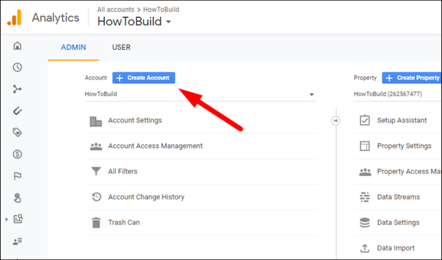The height and width of the screenshot is (260, 442).
Task: Open Realtime clock icon in sidebar
Action: [x=18, y=68]
